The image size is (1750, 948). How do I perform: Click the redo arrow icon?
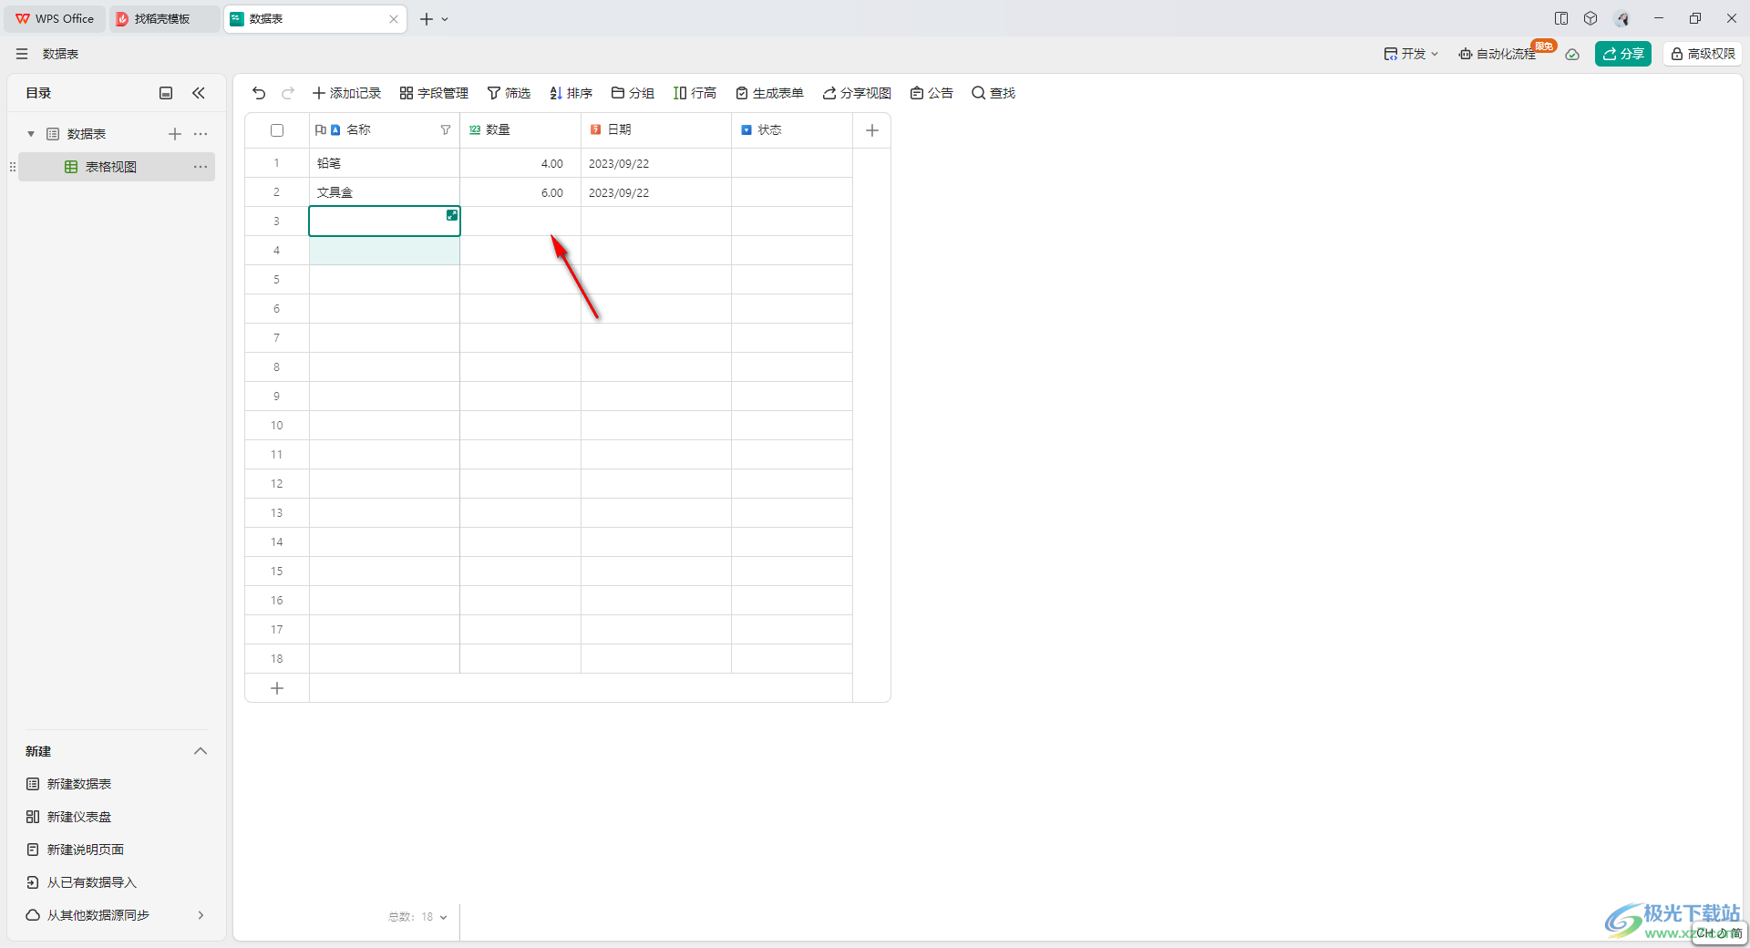288,93
